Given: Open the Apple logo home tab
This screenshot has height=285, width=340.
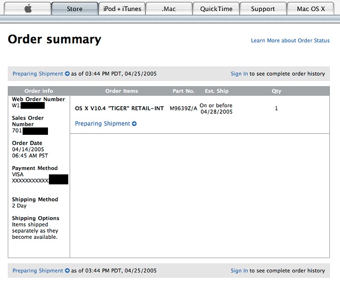Looking at the screenshot, I should (28, 9).
